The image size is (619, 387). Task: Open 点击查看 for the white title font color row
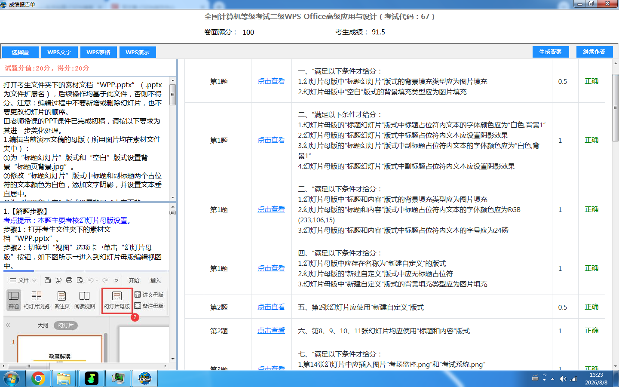pos(271,140)
